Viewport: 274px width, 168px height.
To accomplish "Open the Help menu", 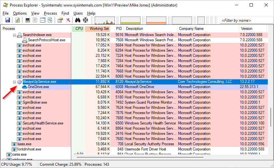I will click(91, 13).
